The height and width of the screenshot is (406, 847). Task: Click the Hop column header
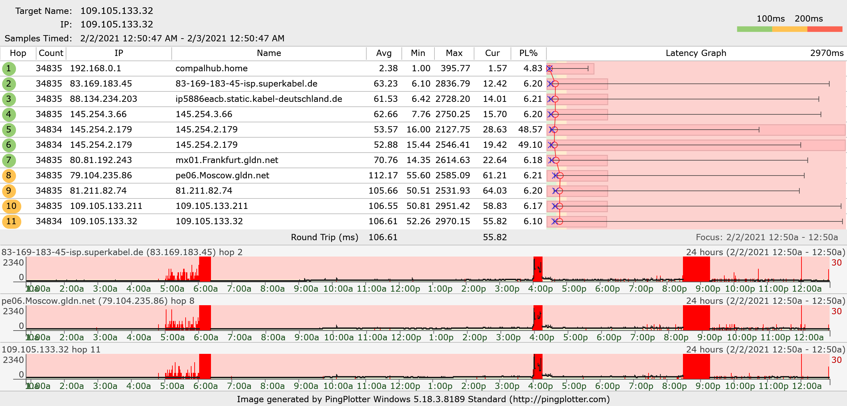click(18, 53)
